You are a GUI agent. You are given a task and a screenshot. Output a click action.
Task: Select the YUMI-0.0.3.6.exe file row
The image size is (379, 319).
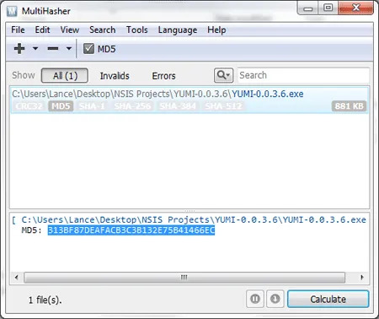point(189,100)
